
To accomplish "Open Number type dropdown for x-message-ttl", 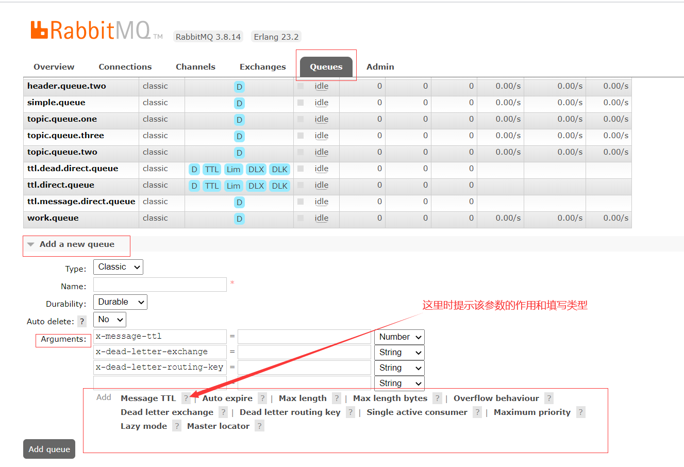I will pyautogui.click(x=399, y=337).
